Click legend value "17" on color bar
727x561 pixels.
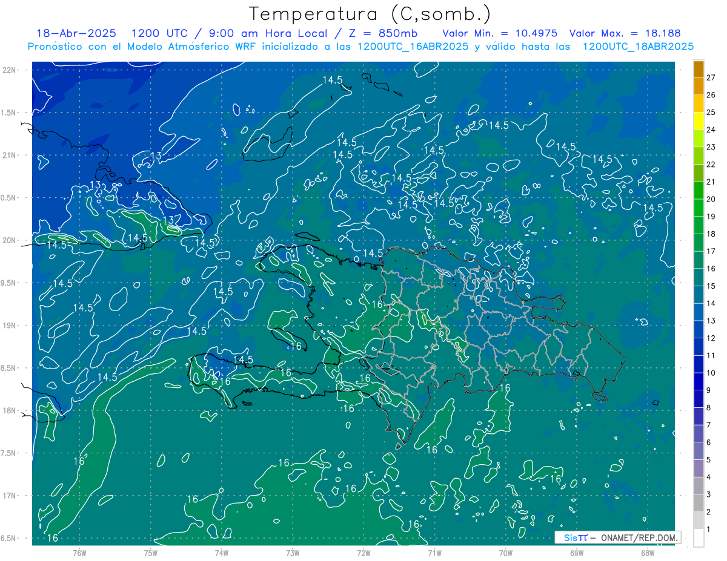(x=711, y=251)
